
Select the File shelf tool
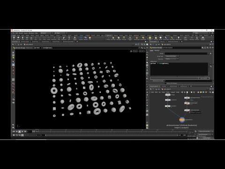pos(90,38)
